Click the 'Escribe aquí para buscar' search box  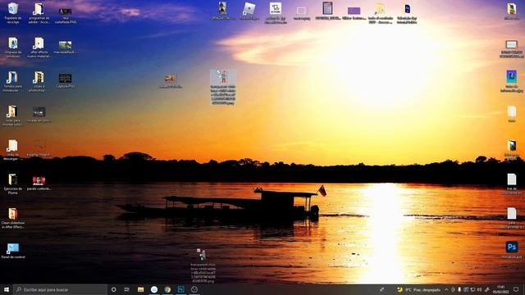[60, 289]
